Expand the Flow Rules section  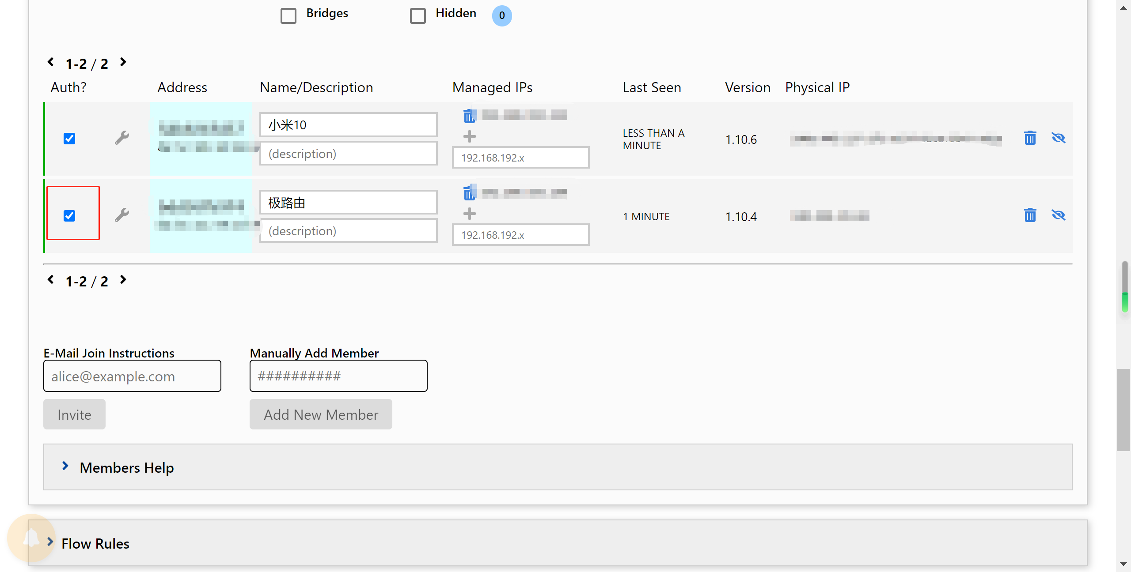95,543
